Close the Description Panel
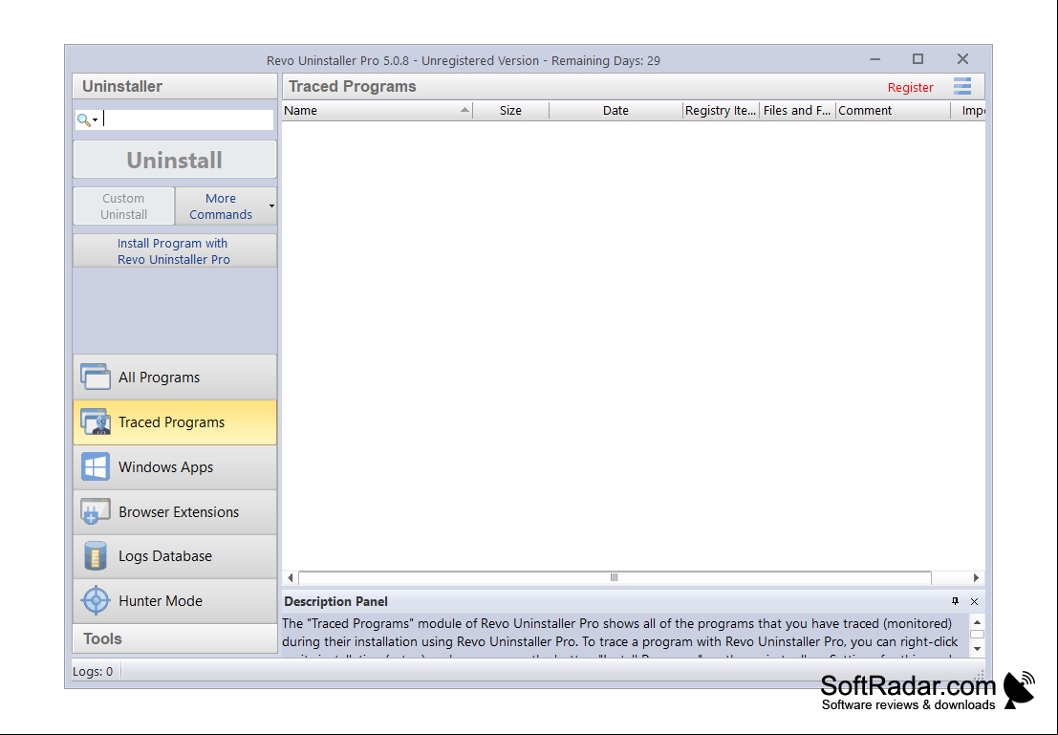 tap(974, 601)
